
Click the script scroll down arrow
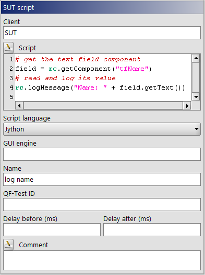[x=196, y=96]
